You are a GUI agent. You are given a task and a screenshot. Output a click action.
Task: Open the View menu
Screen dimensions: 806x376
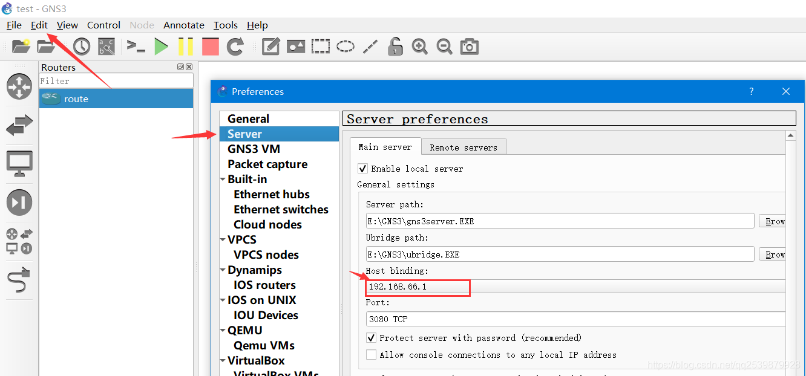coord(67,25)
